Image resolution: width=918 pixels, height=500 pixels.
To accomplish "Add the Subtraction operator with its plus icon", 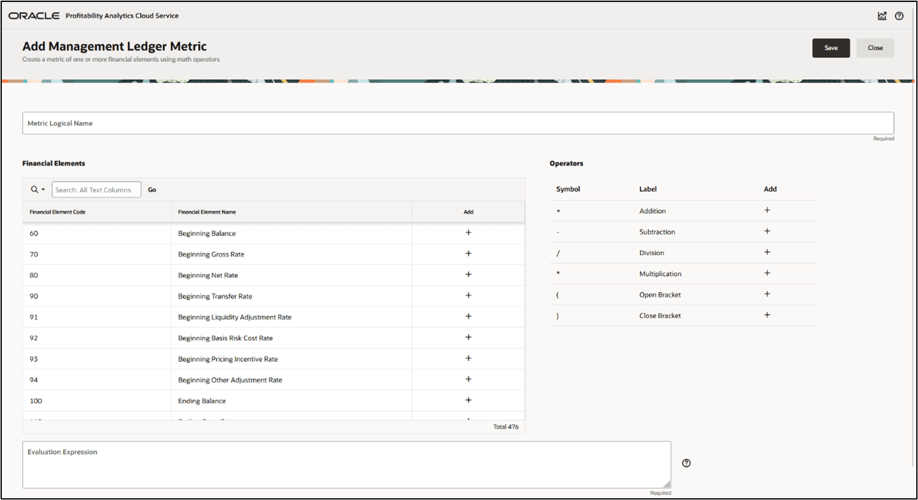I will pos(766,231).
